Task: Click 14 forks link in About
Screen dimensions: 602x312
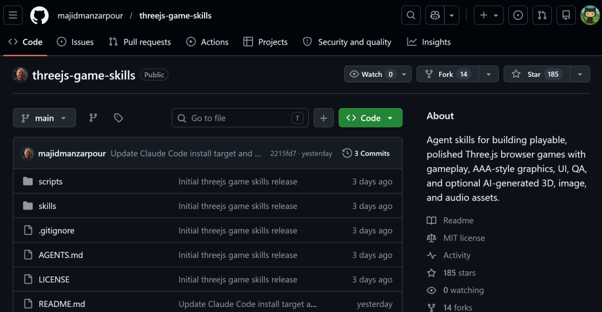Action: point(450,308)
